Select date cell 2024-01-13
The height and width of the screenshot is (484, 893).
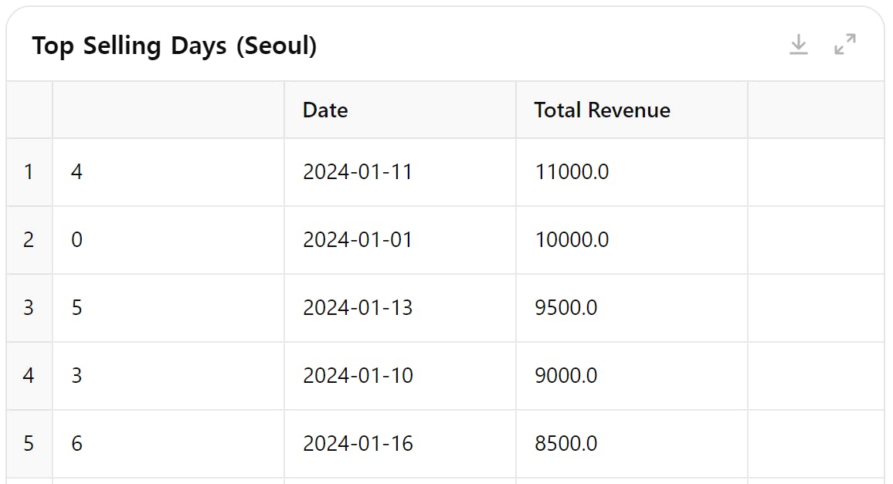[x=358, y=307]
